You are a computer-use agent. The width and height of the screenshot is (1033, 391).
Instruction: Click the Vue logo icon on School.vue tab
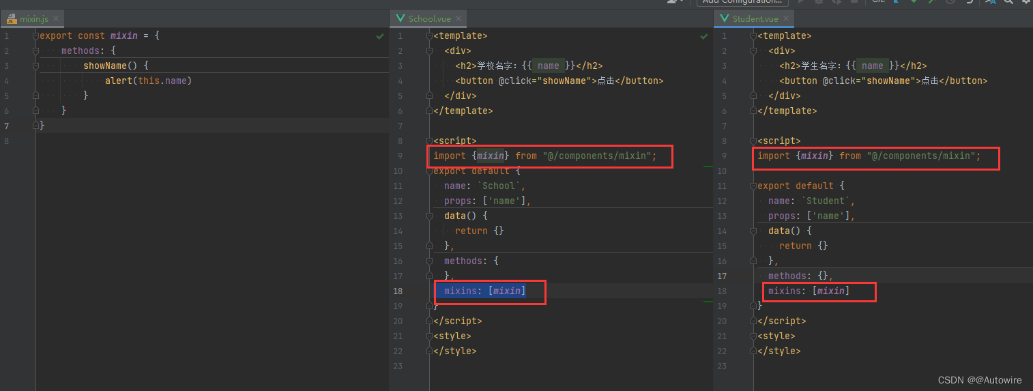[401, 19]
